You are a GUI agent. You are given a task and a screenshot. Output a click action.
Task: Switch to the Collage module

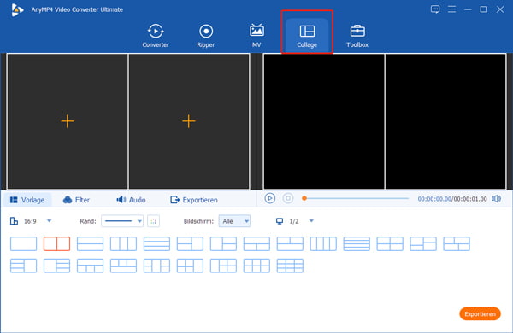click(307, 35)
